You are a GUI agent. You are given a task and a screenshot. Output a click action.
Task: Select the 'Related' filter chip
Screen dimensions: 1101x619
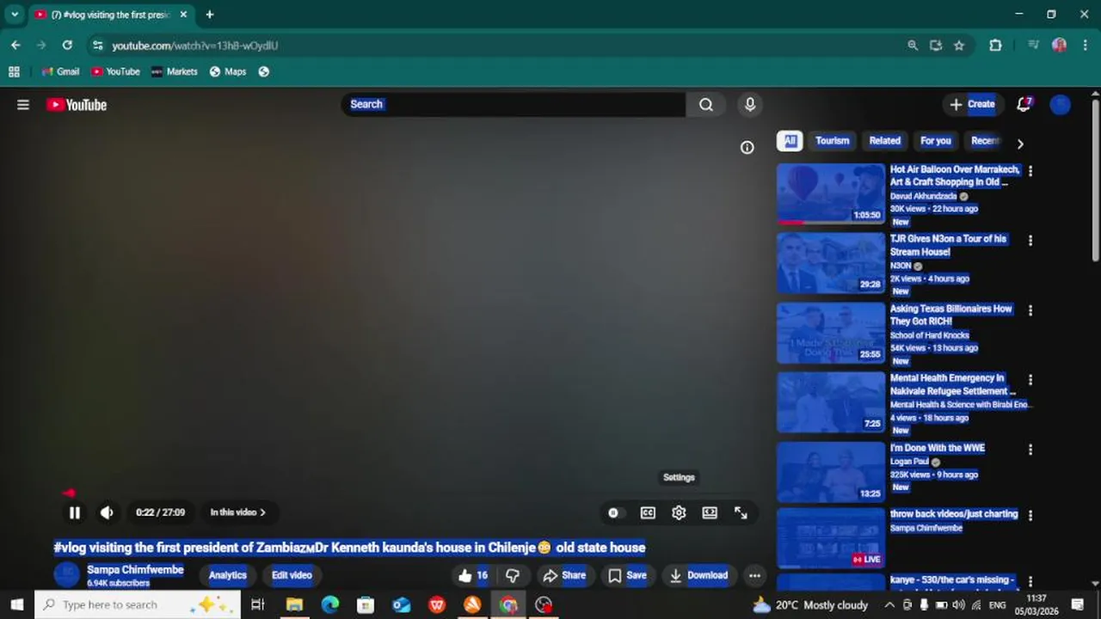pyautogui.click(x=884, y=141)
